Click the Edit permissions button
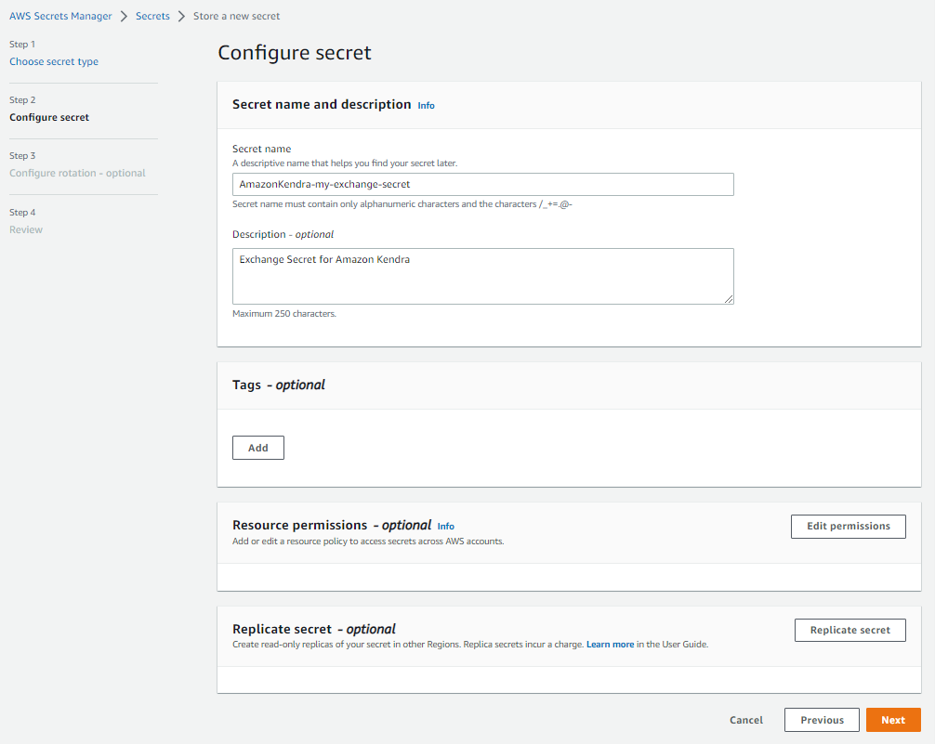This screenshot has width=935, height=744. [848, 526]
